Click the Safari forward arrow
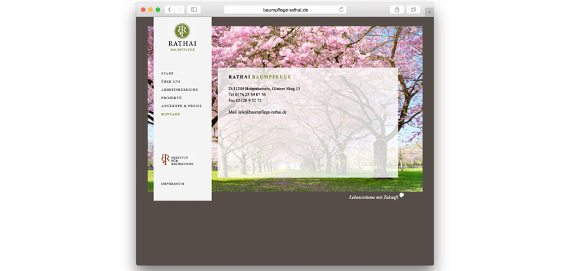This screenshot has width=569, height=271. click(x=180, y=9)
